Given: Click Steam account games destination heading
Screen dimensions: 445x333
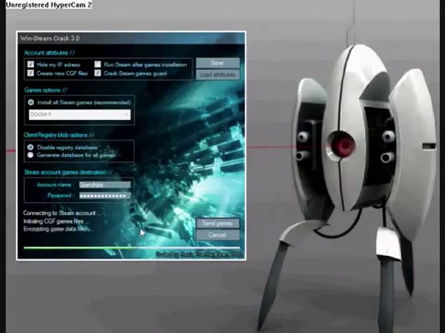Looking at the screenshot, I should click(68, 172).
